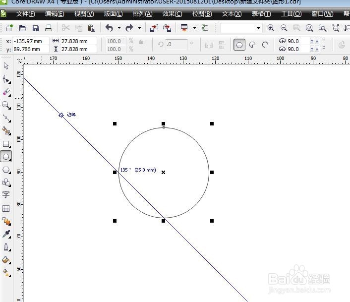Expand the Application Launcher dropdown arrow
Screen dimensions: 350x302
point(194,28)
